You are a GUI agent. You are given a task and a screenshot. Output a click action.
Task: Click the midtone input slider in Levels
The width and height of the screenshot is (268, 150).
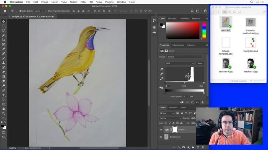pos(185,82)
